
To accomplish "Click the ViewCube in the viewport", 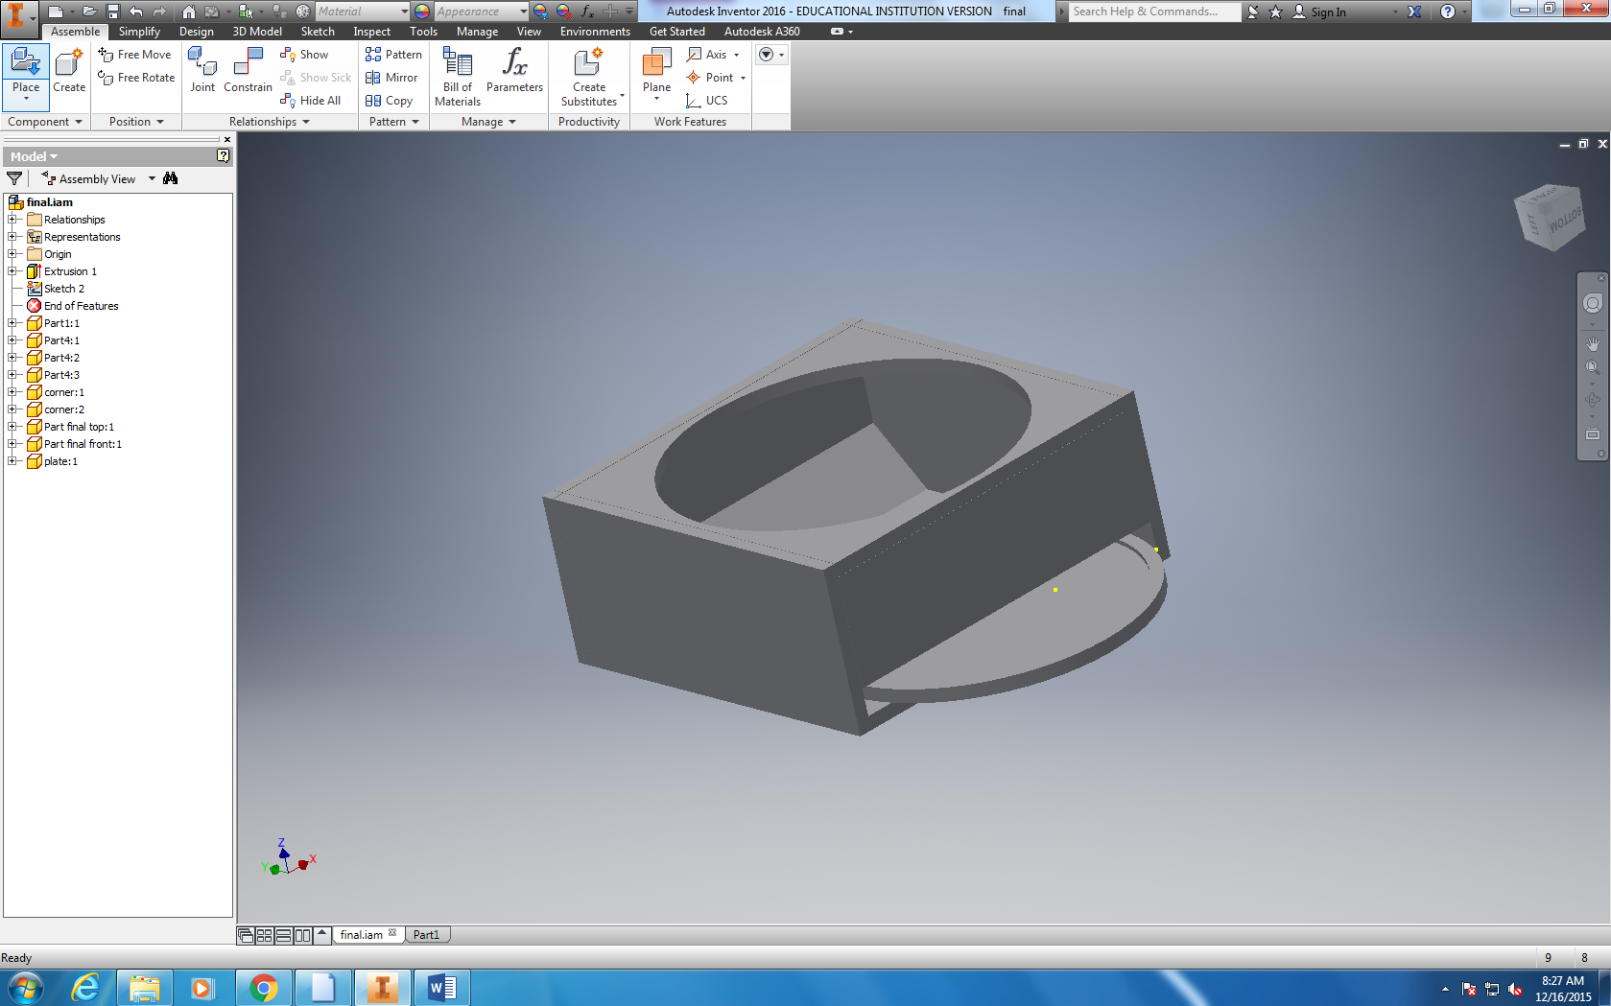I will (1551, 217).
